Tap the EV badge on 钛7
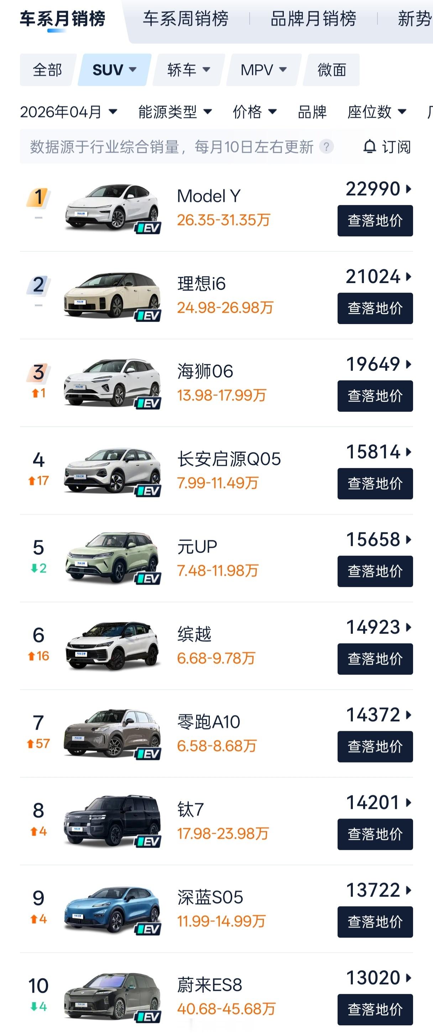 point(148,841)
